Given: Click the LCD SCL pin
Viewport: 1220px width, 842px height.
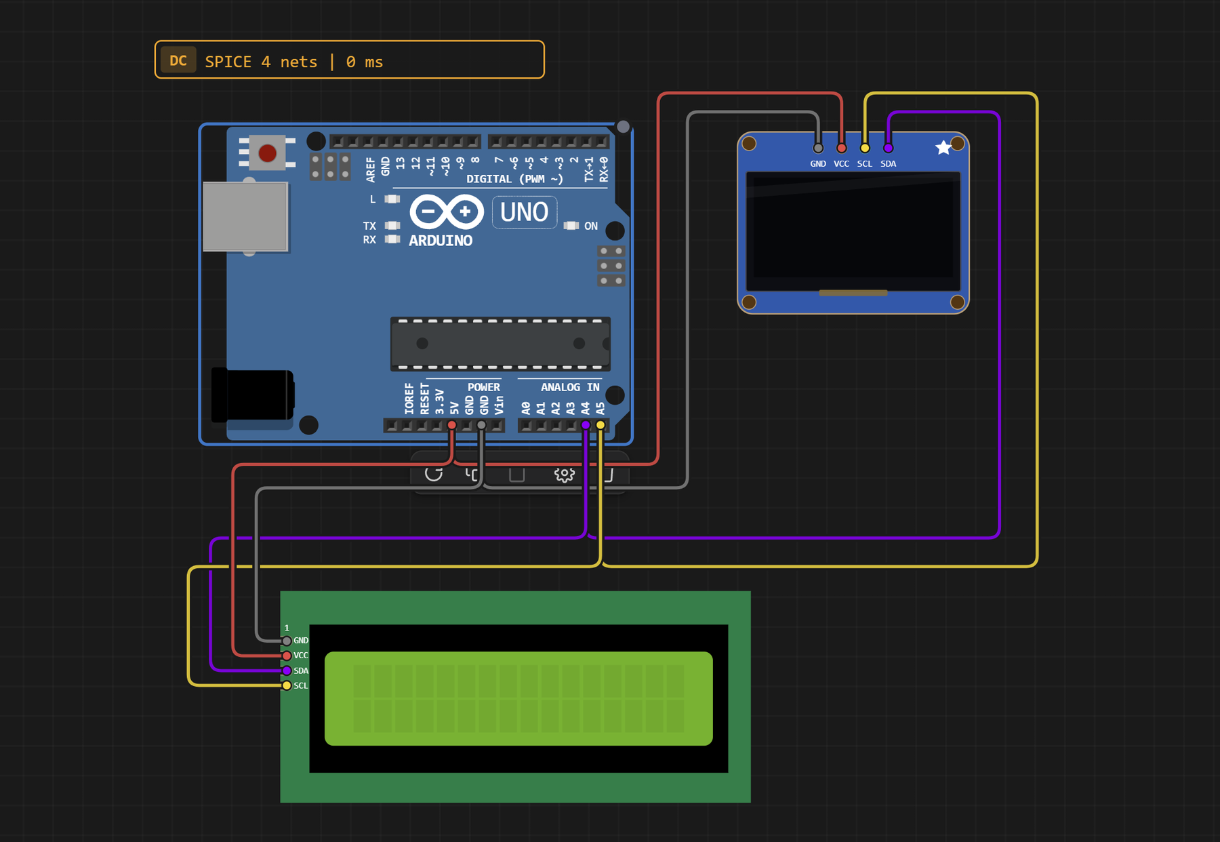Looking at the screenshot, I should (287, 685).
